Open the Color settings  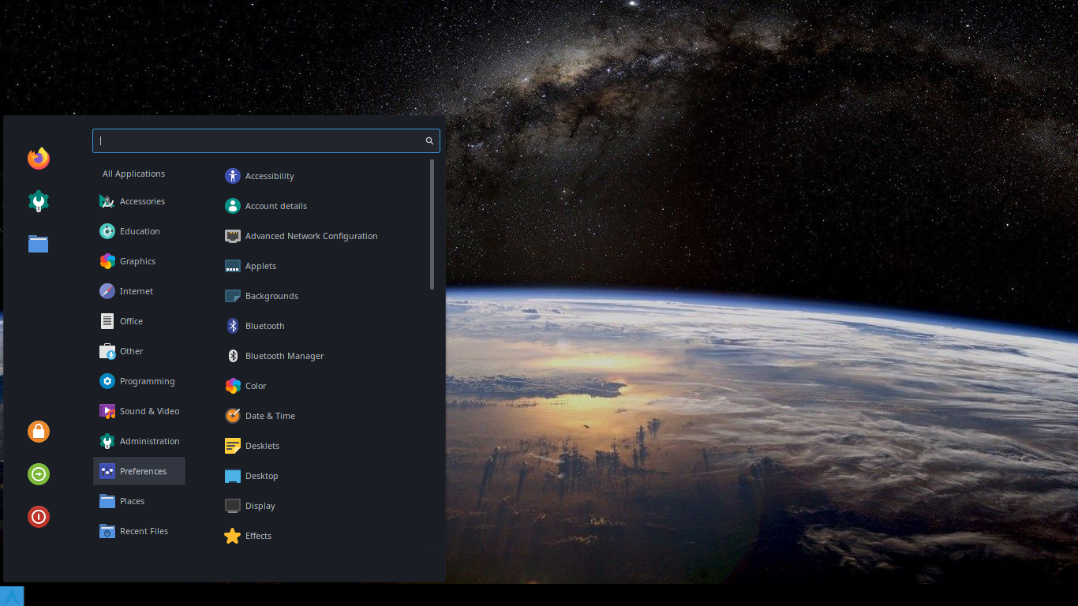tap(255, 386)
